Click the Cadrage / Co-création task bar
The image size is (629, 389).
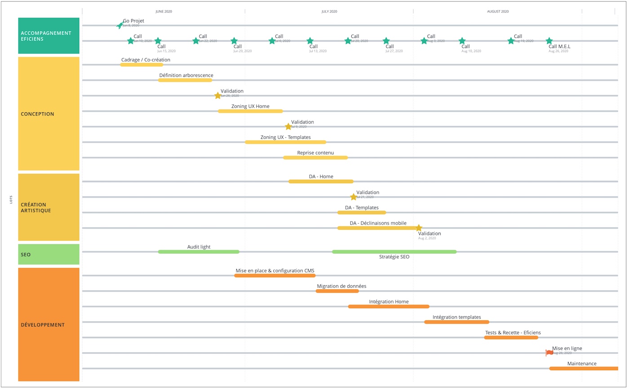pos(142,64)
